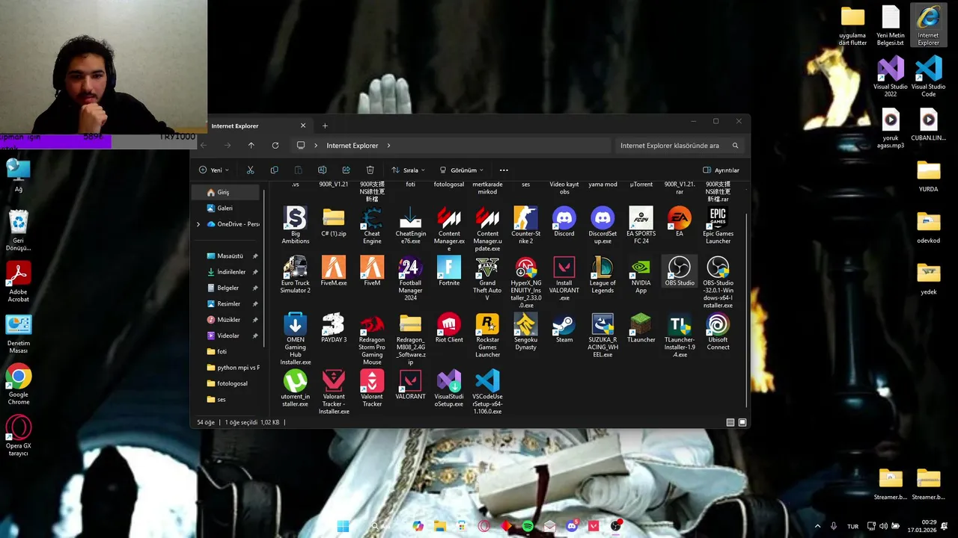Select the utorrent_installer.exe file

[296, 381]
